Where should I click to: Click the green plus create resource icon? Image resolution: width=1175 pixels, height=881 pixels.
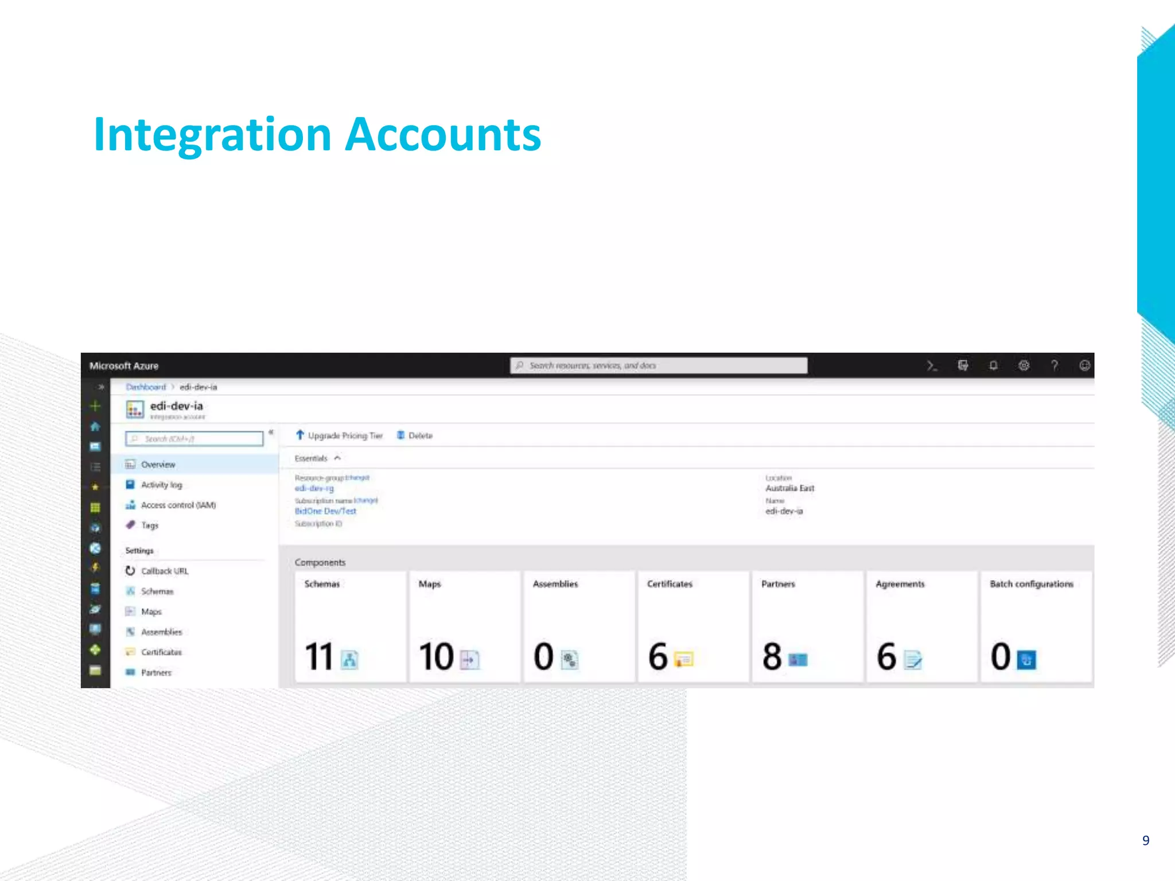95,406
